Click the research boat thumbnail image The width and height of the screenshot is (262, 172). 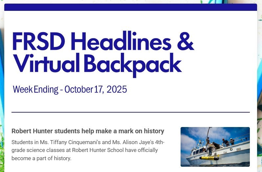(215, 146)
